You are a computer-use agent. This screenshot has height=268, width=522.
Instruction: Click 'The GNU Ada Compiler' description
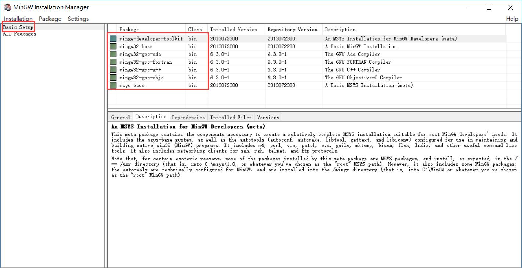[x=352, y=54]
